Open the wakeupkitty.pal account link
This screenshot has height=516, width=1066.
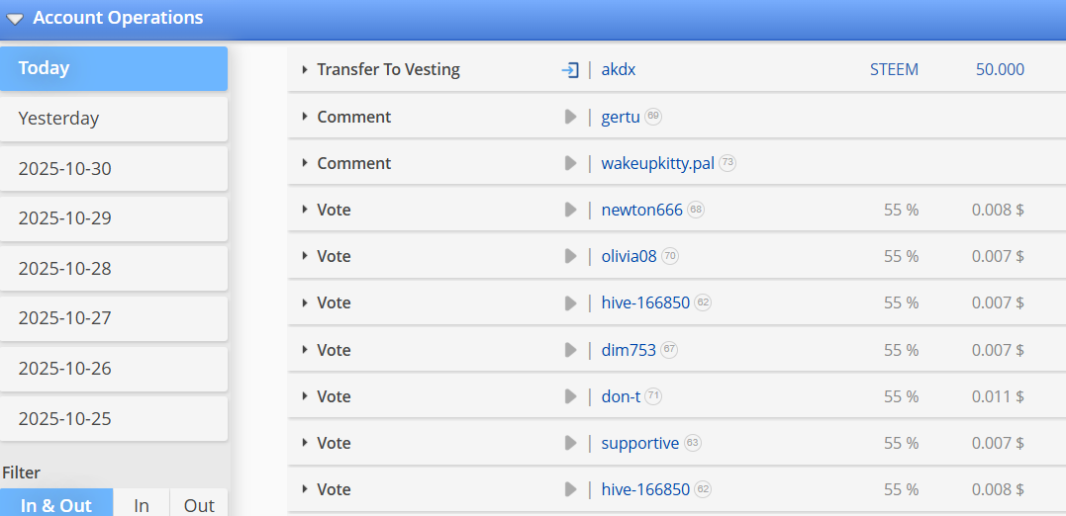click(x=657, y=164)
